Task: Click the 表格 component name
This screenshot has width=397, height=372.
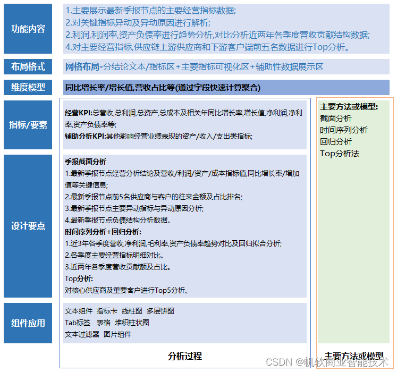Action: coord(104,323)
